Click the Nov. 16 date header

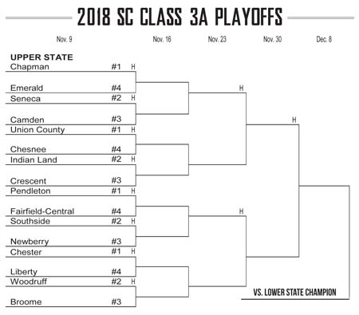(162, 39)
